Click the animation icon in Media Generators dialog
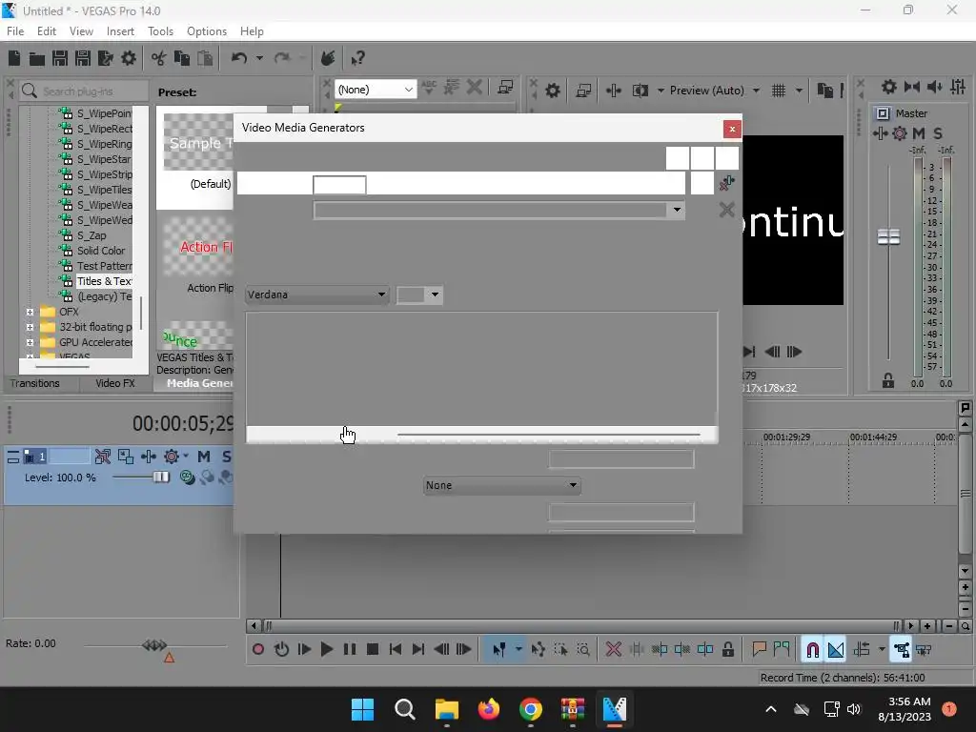Image resolution: width=976 pixels, height=732 pixels. pyautogui.click(x=725, y=183)
